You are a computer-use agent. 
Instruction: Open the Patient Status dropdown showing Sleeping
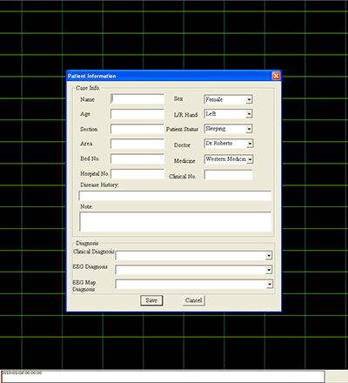pyautogui.click(x=249, y=129)
